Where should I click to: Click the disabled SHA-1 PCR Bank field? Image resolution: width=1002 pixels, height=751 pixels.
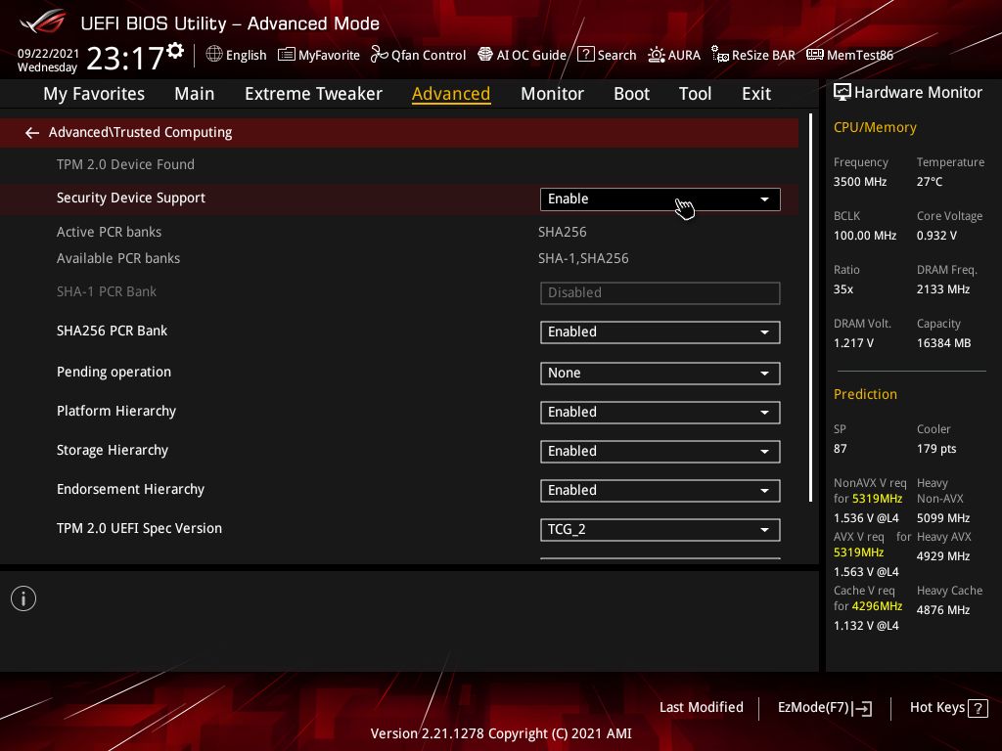(660, 293)
